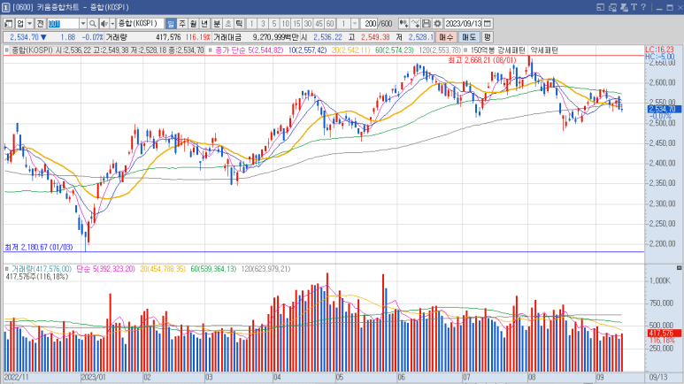
Task: Choose the 5 interval button
Action: pyautogui.click(x=274, y=24)
